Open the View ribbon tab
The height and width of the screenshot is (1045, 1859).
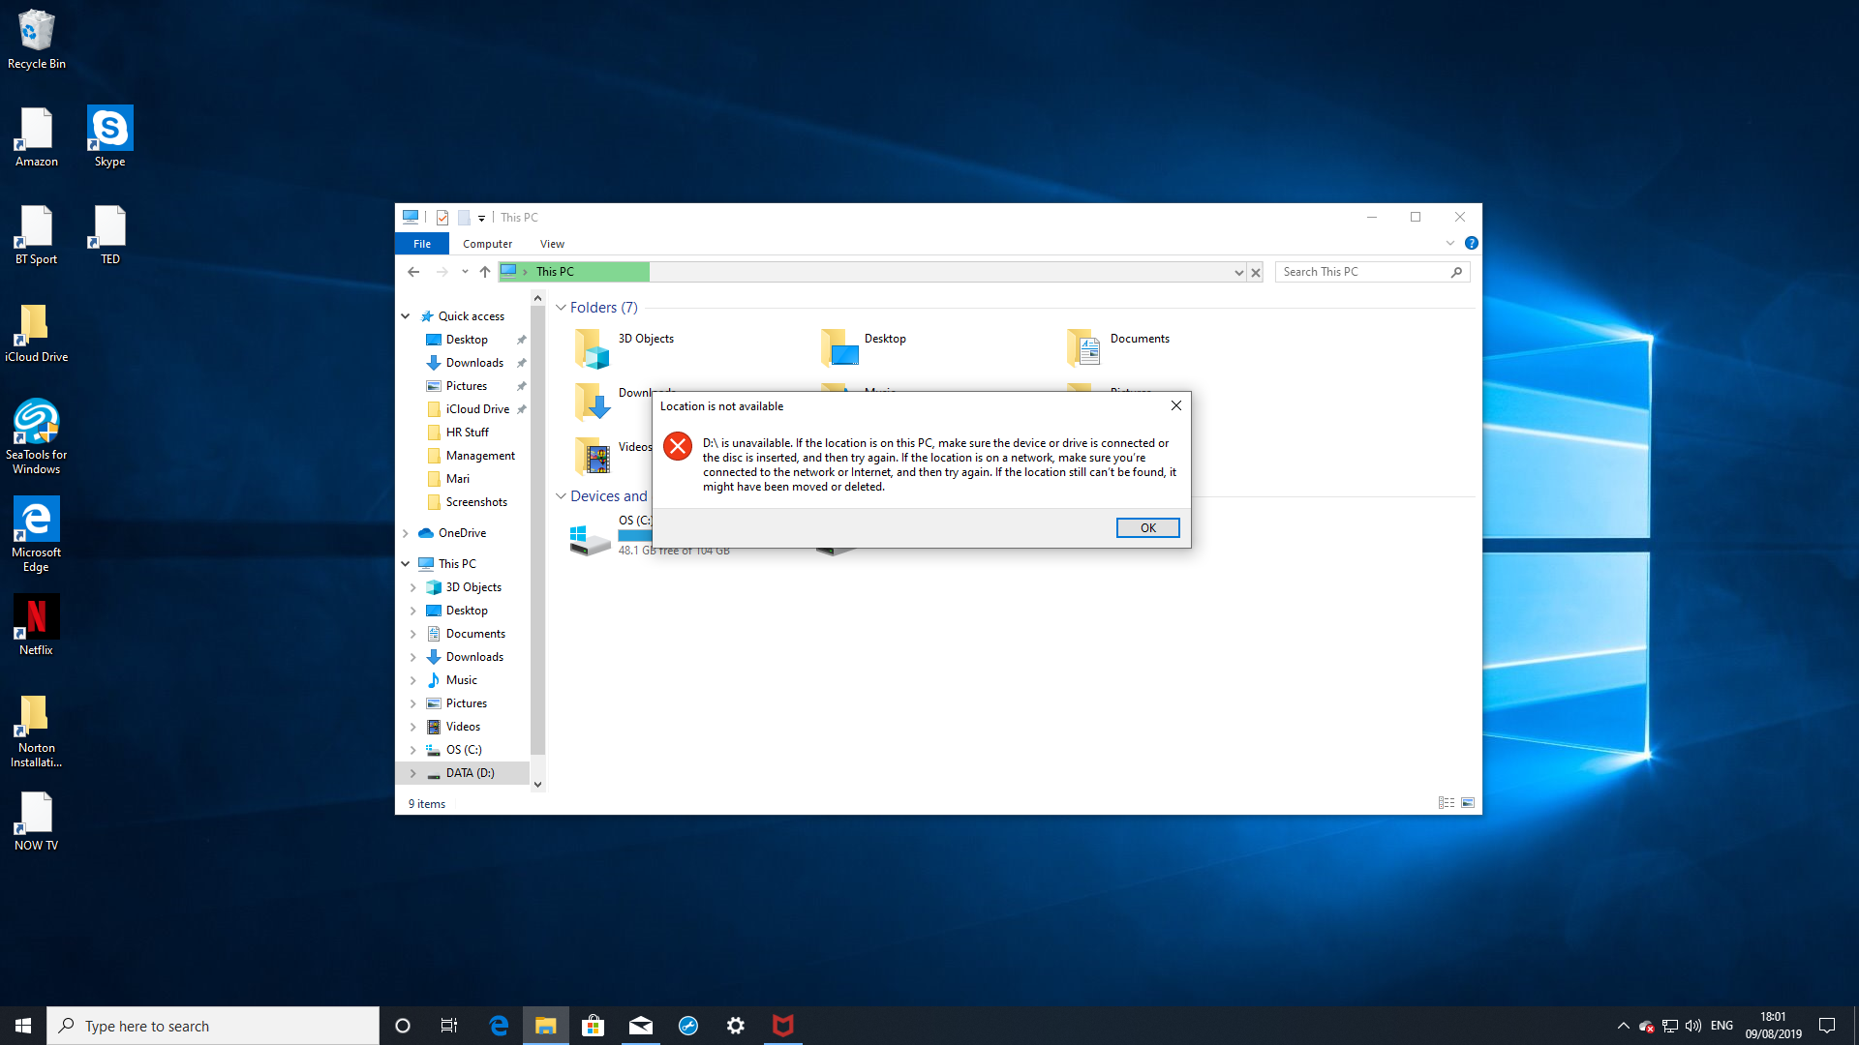(x=552, y=244)
